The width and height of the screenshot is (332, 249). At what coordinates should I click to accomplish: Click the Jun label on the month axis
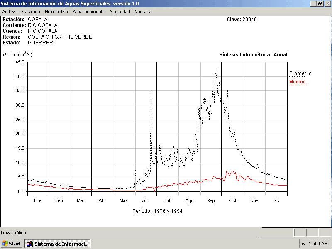(x=146, y=200)
